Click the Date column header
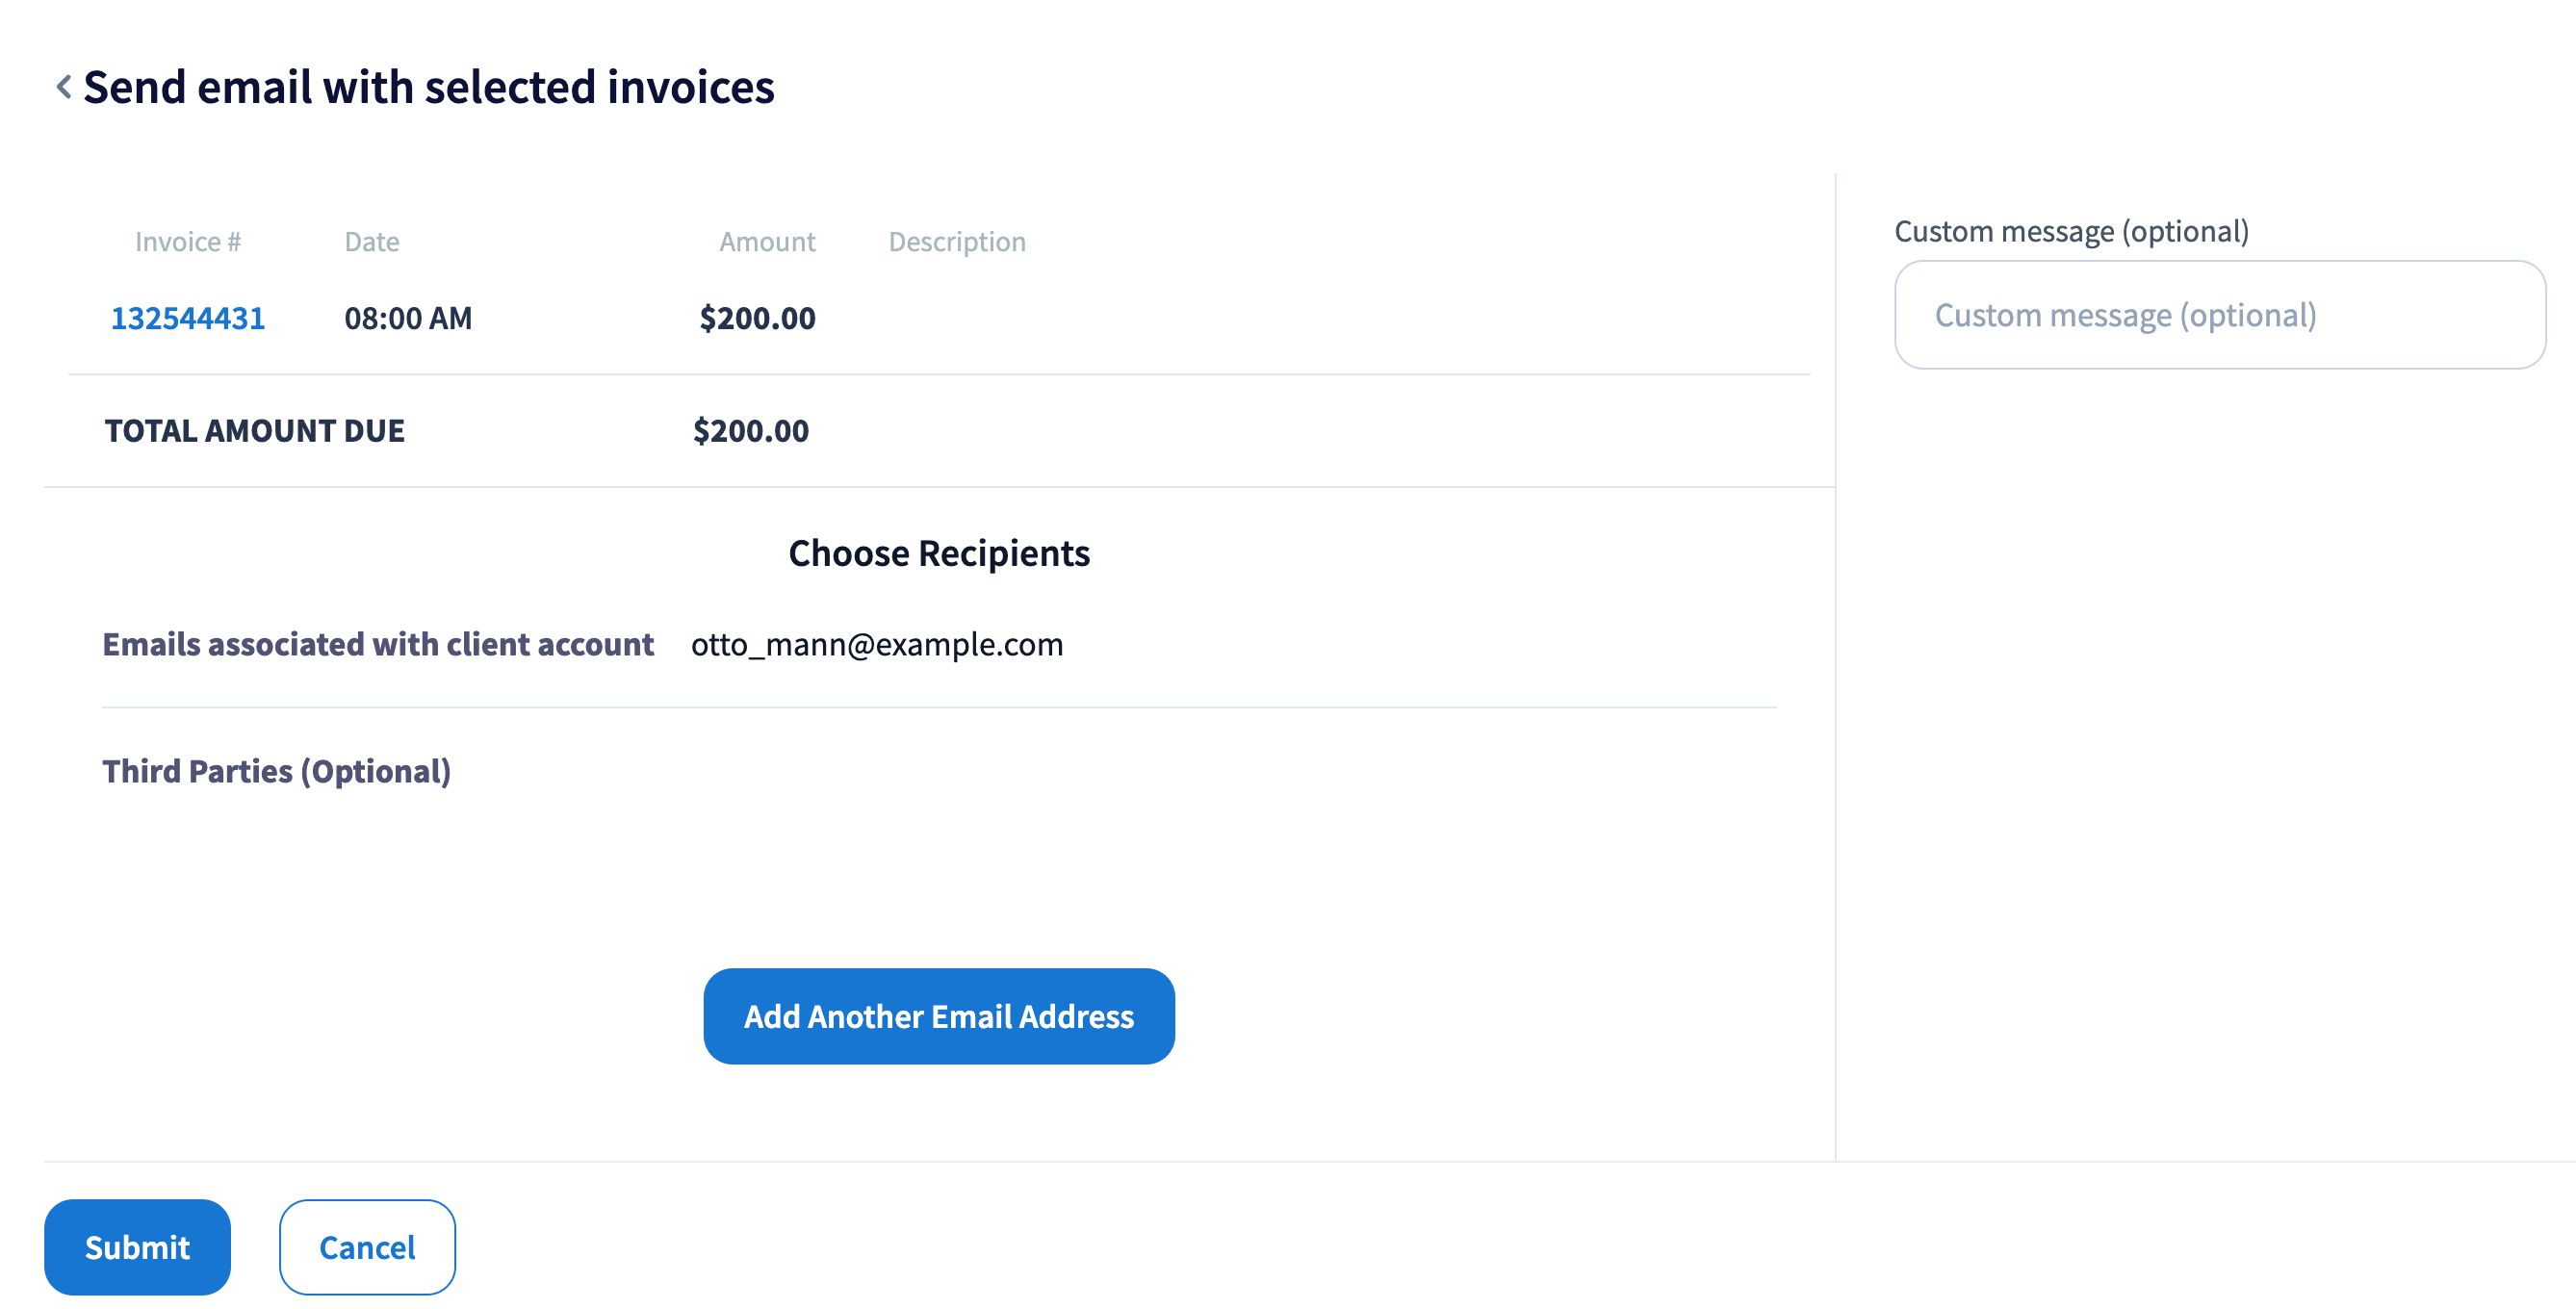 pos(371,242)
